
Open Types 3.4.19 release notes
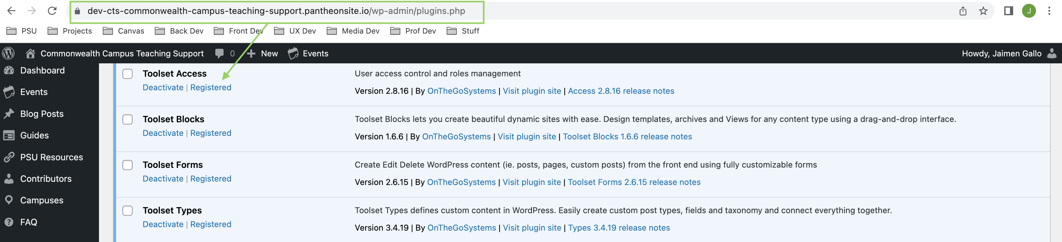(619, 228)
